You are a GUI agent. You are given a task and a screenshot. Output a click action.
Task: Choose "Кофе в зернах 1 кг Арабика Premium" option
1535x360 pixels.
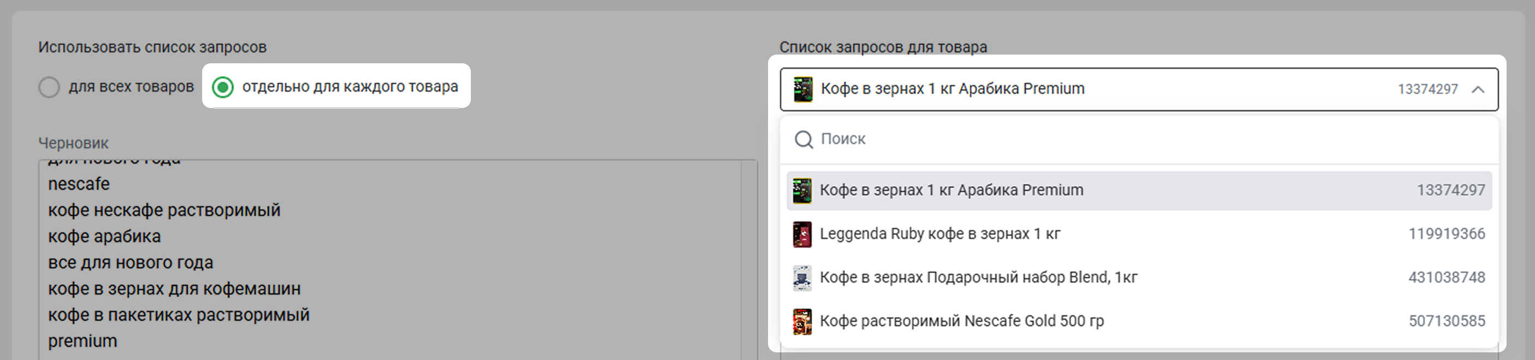tap(951, 190)
